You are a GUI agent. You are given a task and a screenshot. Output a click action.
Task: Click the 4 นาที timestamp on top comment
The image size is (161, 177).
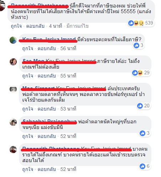(56, 26)
